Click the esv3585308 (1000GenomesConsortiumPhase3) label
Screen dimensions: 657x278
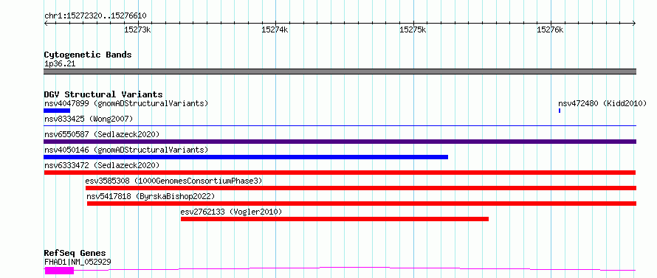coord(174,181)
